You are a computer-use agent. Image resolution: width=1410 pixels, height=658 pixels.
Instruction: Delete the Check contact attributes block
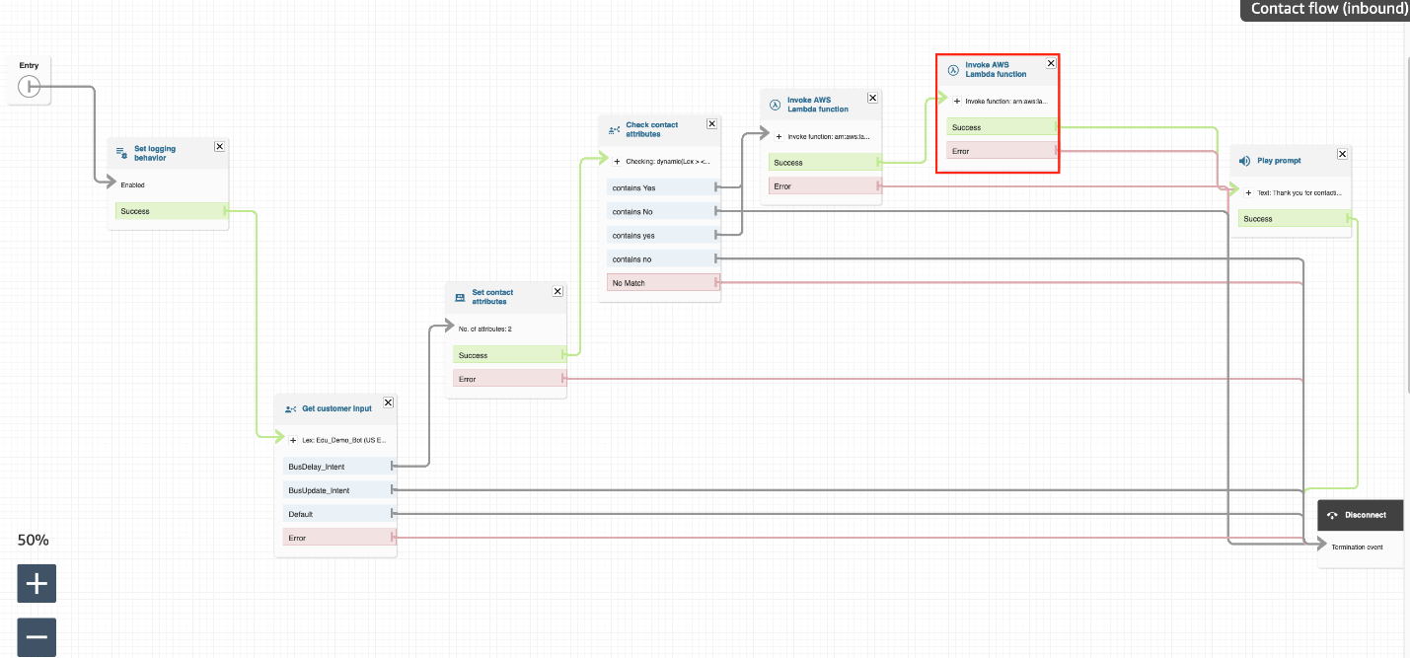click(x=711, y=123)
